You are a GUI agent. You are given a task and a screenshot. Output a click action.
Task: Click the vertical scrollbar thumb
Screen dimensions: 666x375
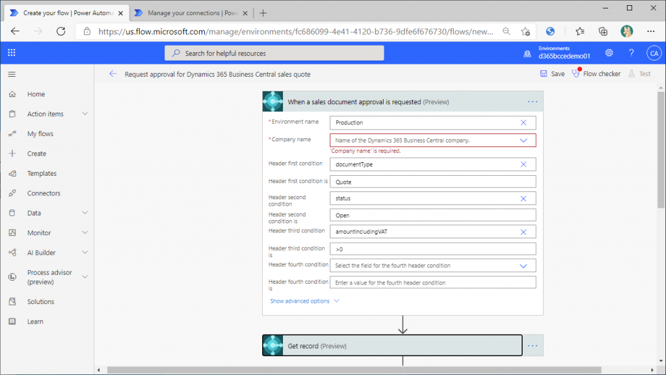pyautogui.click(x=661, y=150)
